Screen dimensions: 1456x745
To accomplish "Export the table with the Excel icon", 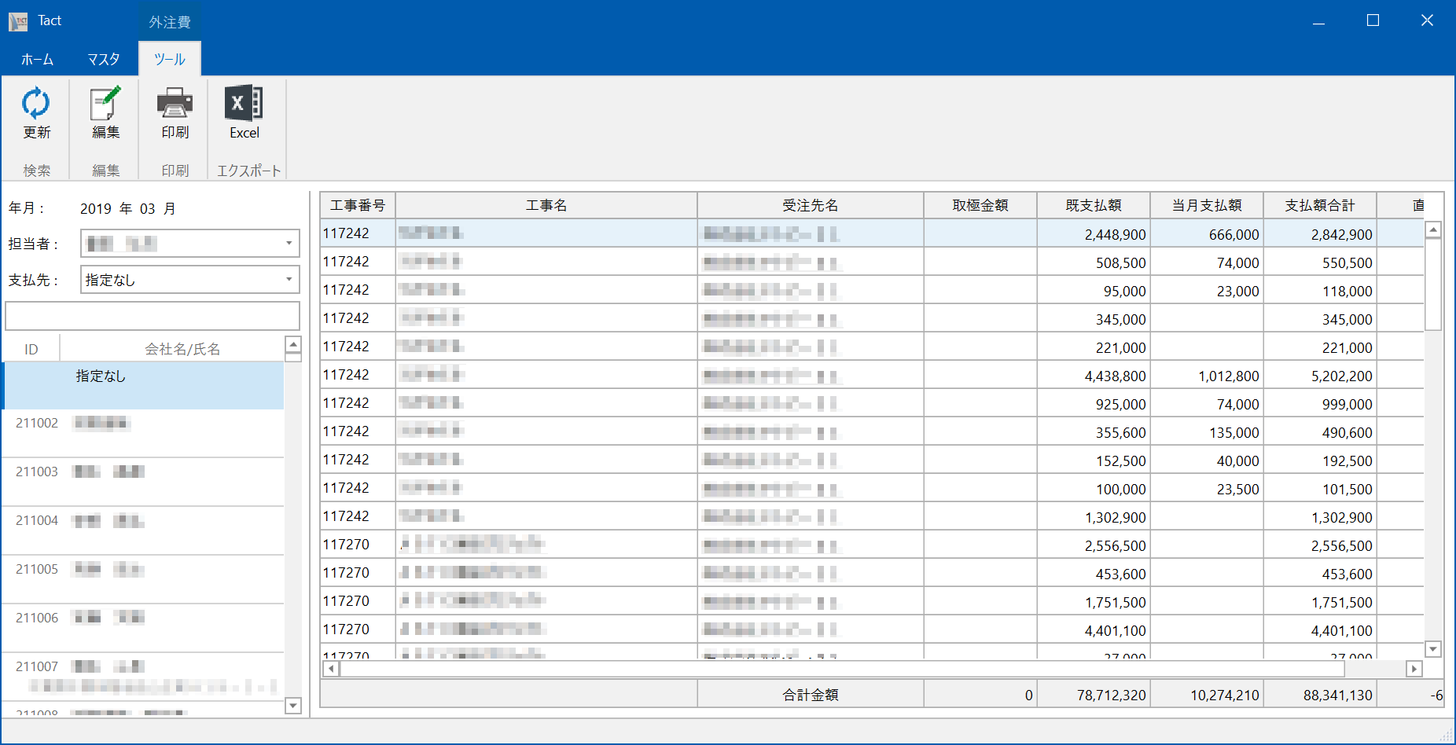I will pos(244,105).
